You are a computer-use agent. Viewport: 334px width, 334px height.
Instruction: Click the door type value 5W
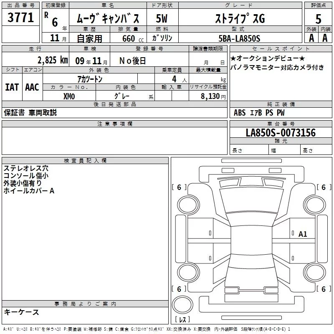pos(162,18)
